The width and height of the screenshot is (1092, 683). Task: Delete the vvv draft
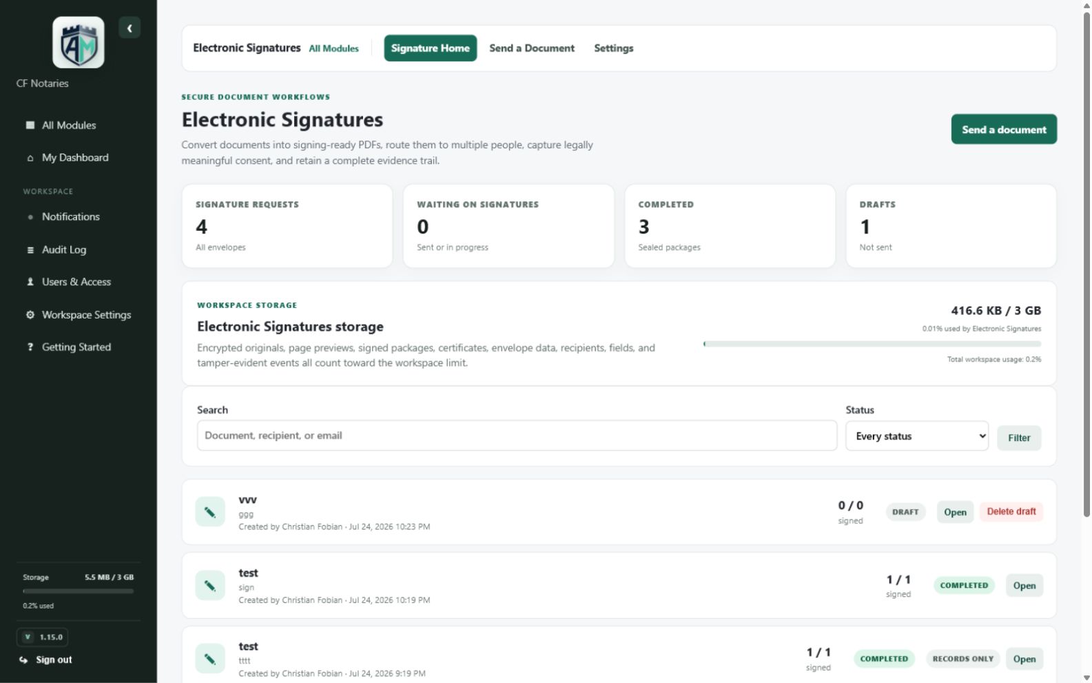tap(1011, 511)
